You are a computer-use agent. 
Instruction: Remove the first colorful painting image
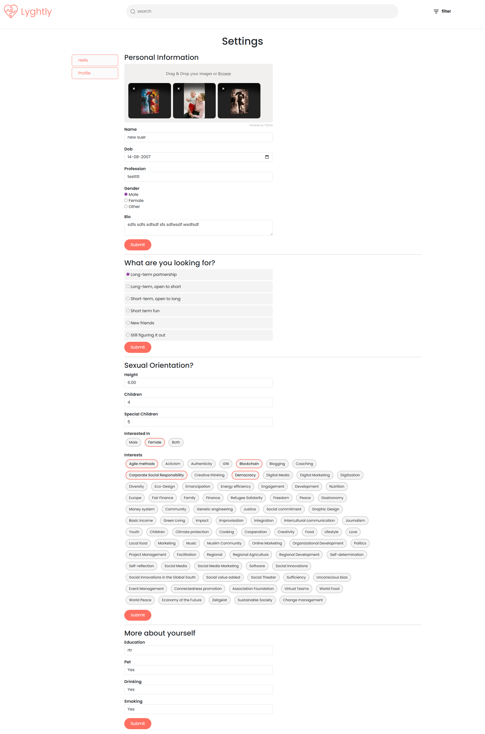(134, 89)
